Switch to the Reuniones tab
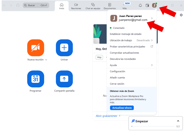 point(76,6)
